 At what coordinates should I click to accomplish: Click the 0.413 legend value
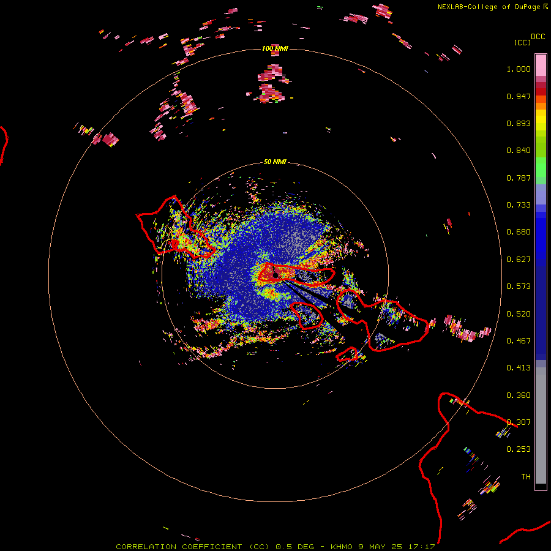tap(519, 368)
